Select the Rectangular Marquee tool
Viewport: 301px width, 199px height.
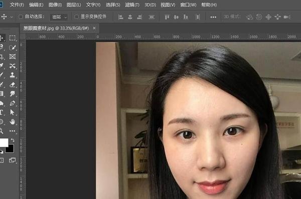(13, 38)
